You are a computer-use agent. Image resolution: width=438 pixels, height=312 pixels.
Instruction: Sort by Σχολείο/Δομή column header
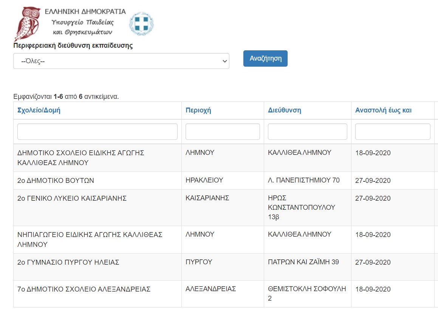click(39, 111)
